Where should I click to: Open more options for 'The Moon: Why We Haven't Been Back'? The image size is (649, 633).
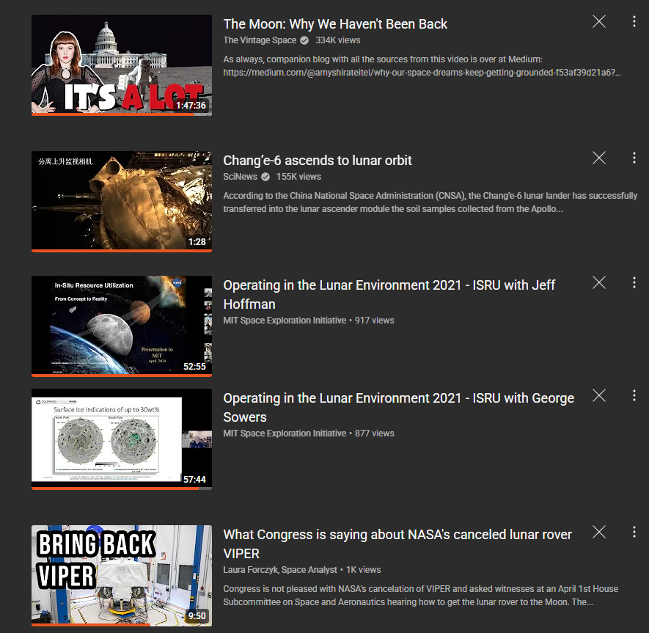click(x=634, y=21)
